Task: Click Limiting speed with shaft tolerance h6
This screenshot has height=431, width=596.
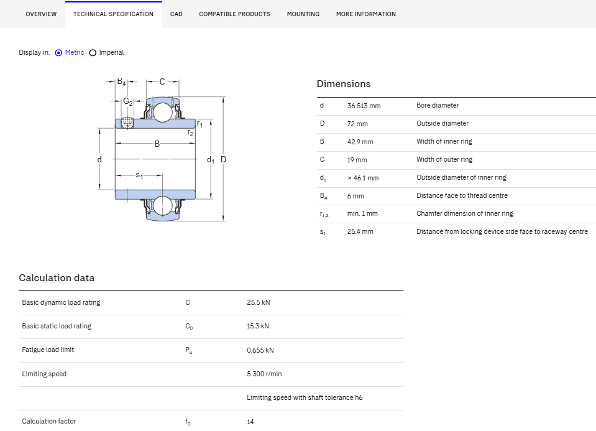Action: tap(305, 397)
